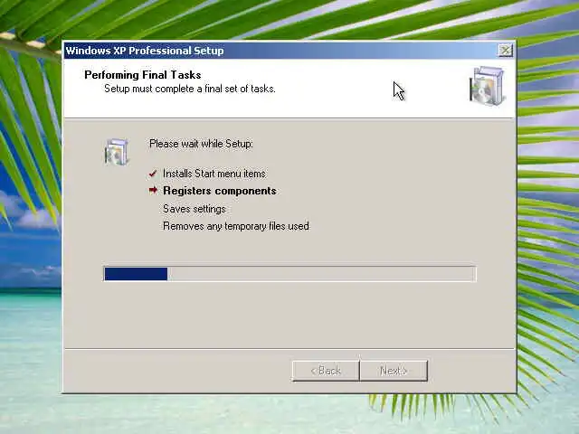The width and height of the screenshot is (579, 434).
Task: Select the 'Saves settings' text
Action: 195,209
